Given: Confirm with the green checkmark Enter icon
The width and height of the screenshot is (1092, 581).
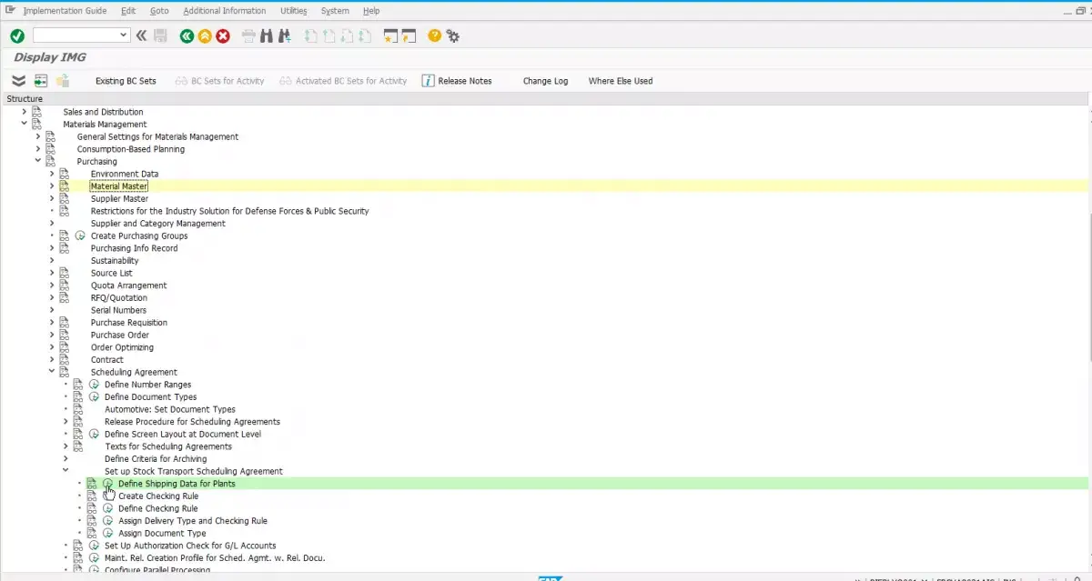Looking at the screenshot, I should click(x=16, y=35).
